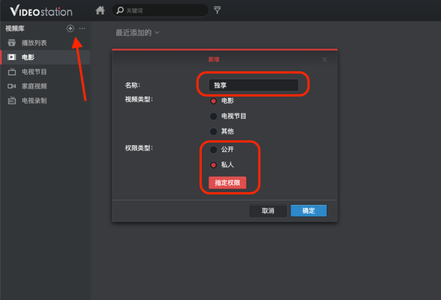Click the 家庭视频 camcorder icon
The height and width of the screenshot is (300, 441).
[12, 86]
